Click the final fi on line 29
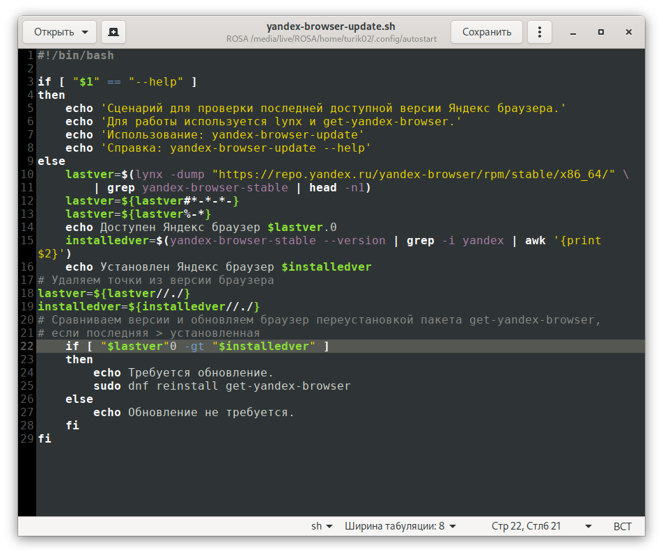The width and height of the screenshot is (663, 556). click(45, 438)
